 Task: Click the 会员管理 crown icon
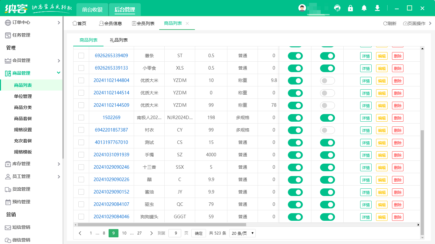[x=8, y=61]
